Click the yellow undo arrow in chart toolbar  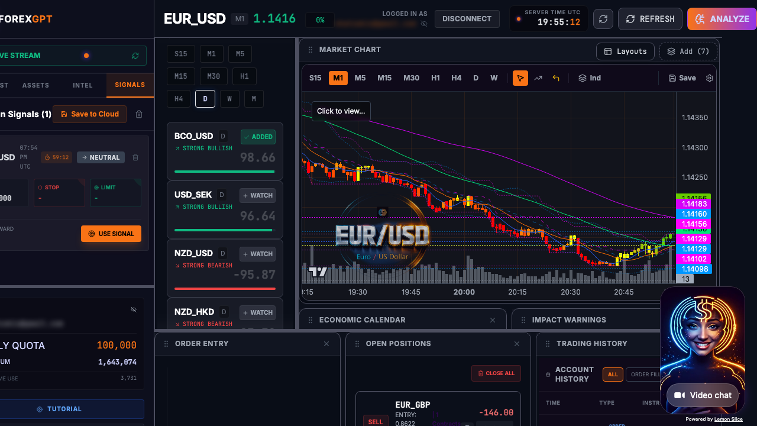tap(556, 78)
